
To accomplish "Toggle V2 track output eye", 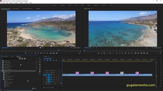I will 54,73.
